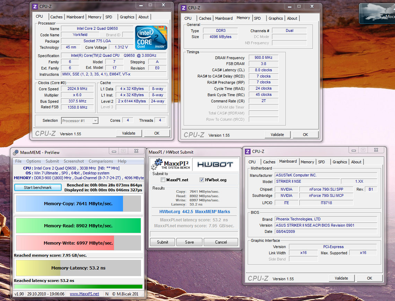Click Validate in the Mainboard window
The width and height of the screenshot is (395, 301).
341,278
